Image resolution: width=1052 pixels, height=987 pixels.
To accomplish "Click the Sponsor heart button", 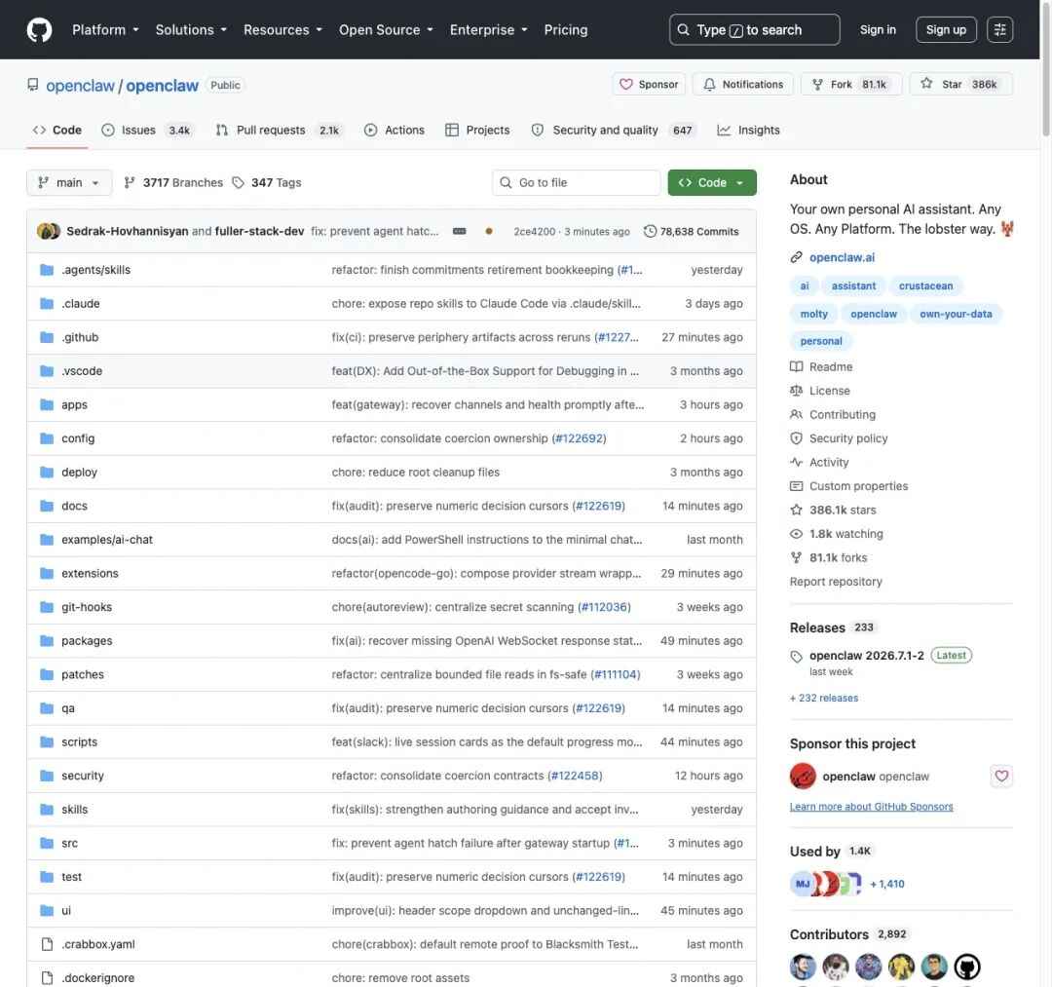I will pyautogui.click(x=649, y=85).
